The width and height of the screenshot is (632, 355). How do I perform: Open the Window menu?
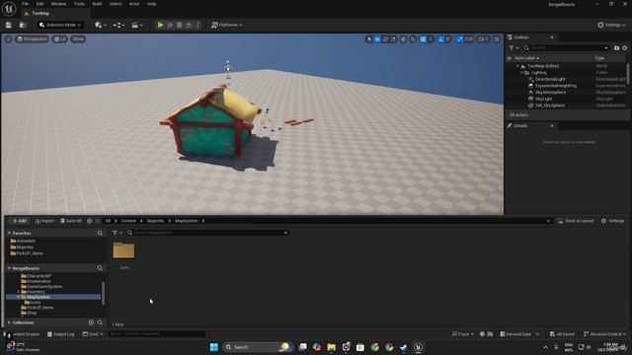coord(59,4)
